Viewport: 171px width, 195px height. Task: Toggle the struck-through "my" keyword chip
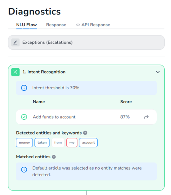click(x=72, y=142)
